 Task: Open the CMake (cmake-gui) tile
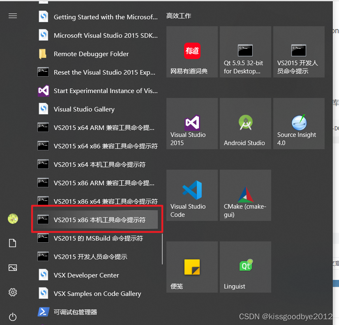click(x=245, y=195)
